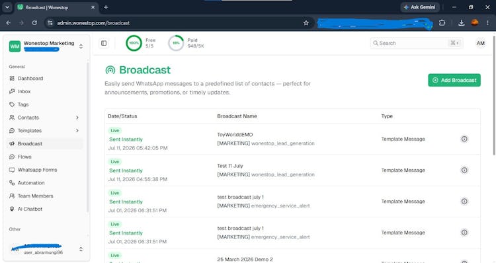Click the ToyWorlddEMO broadcast name
Image resolution: width=496 pixels, height=263 pixels.
(x=235, y=135)
